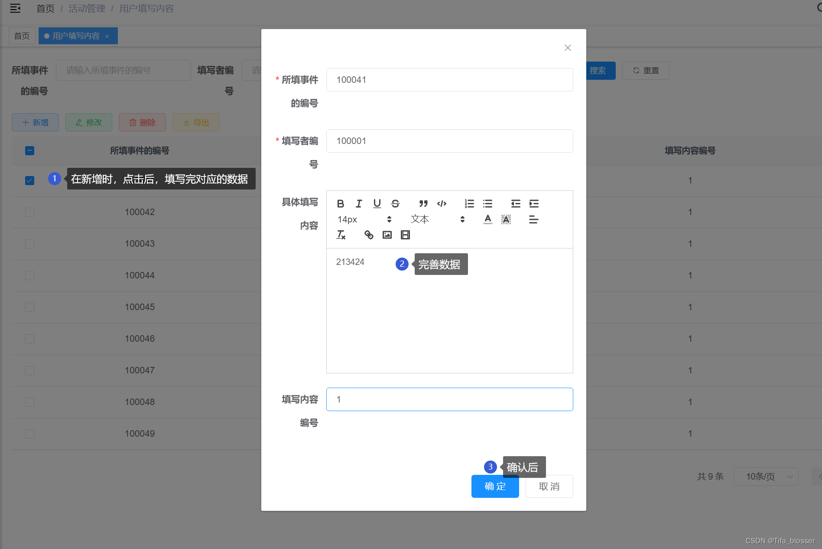822x549 pixels.
Task: Insert a hyperlink in the editor
Action: click(369, 235)
